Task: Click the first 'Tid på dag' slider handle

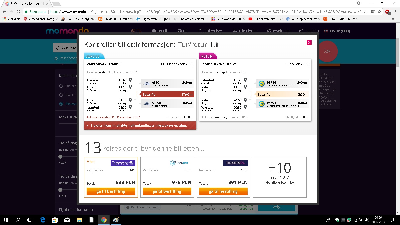Action: coord(60,157)
